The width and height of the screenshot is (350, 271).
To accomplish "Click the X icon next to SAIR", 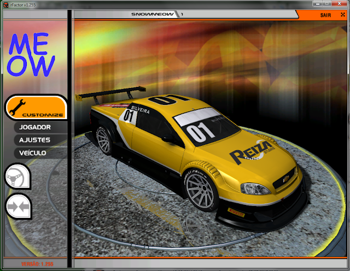I will tap(343, 15).
